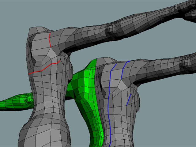Select the hand mesh in the top-right corner

(185, 9)
